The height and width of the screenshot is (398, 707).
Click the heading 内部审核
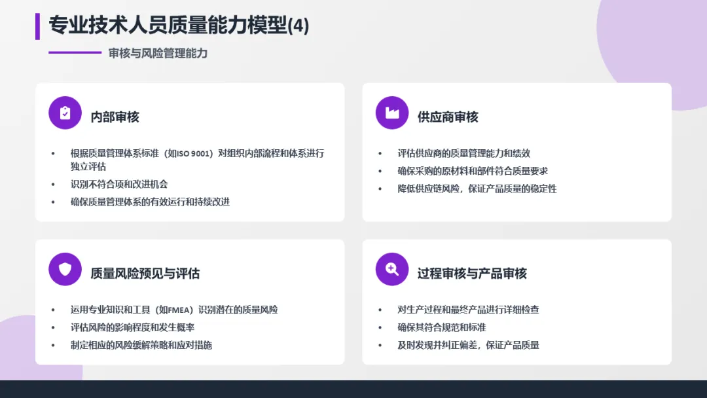pyautogui.click(x=115, y=117)
